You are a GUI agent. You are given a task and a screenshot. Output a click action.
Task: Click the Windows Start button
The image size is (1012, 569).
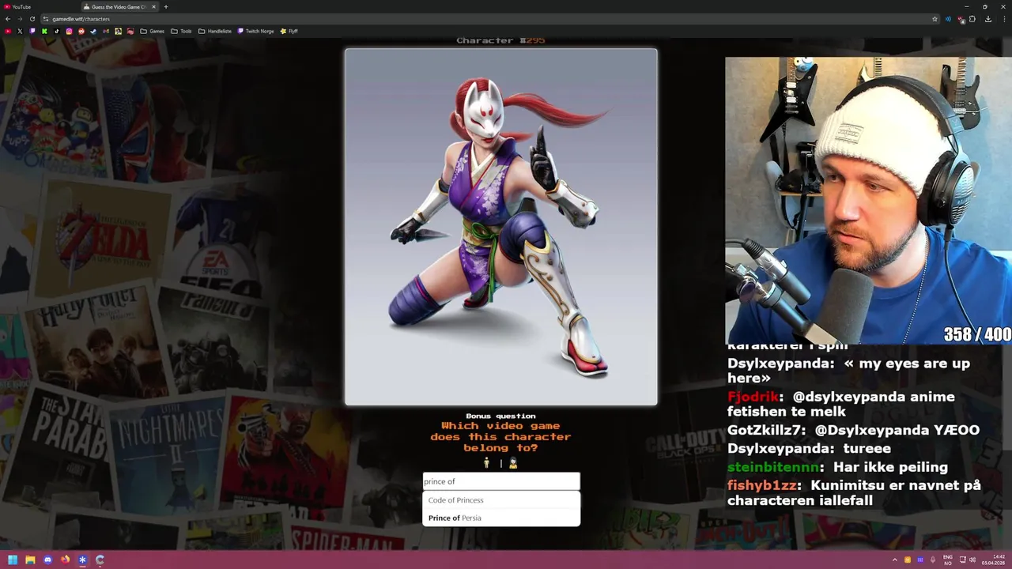pos(13,560)
